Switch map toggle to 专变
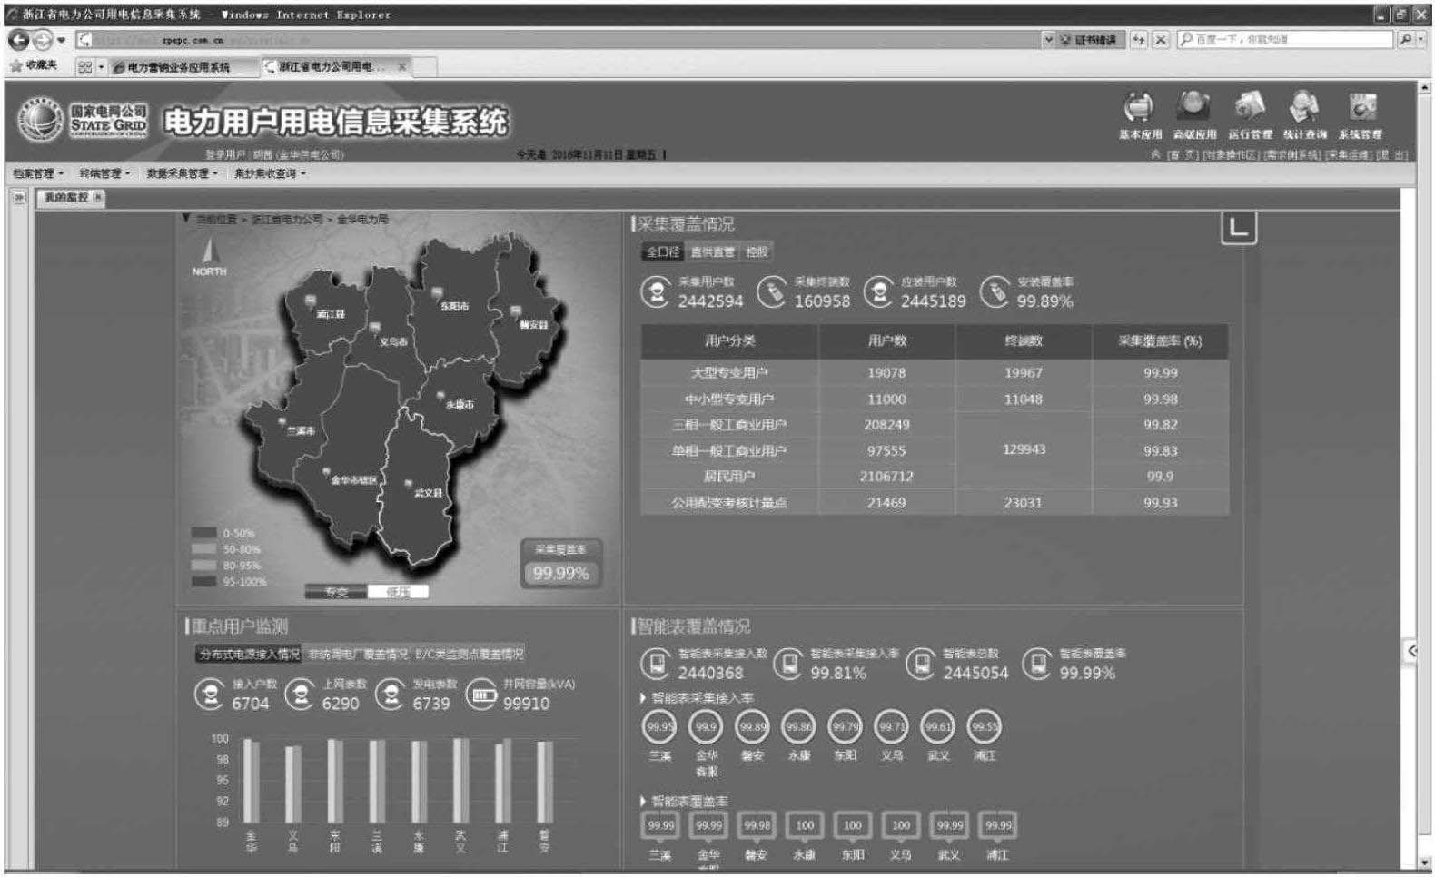The height and width of the screenshot is (877, 1435). click(x=337, y=592)
